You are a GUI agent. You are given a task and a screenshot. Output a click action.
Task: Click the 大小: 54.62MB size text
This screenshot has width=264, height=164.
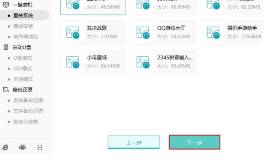[173, 37]
